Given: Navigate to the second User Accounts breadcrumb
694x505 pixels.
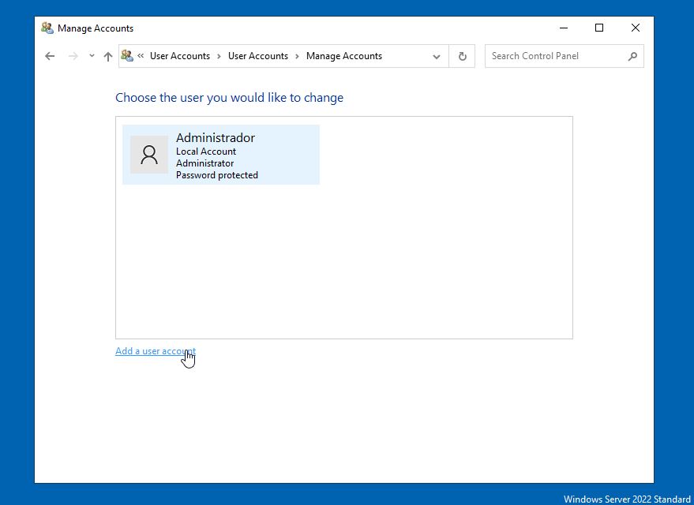Looking at the screenshot, I should [258, 56].
